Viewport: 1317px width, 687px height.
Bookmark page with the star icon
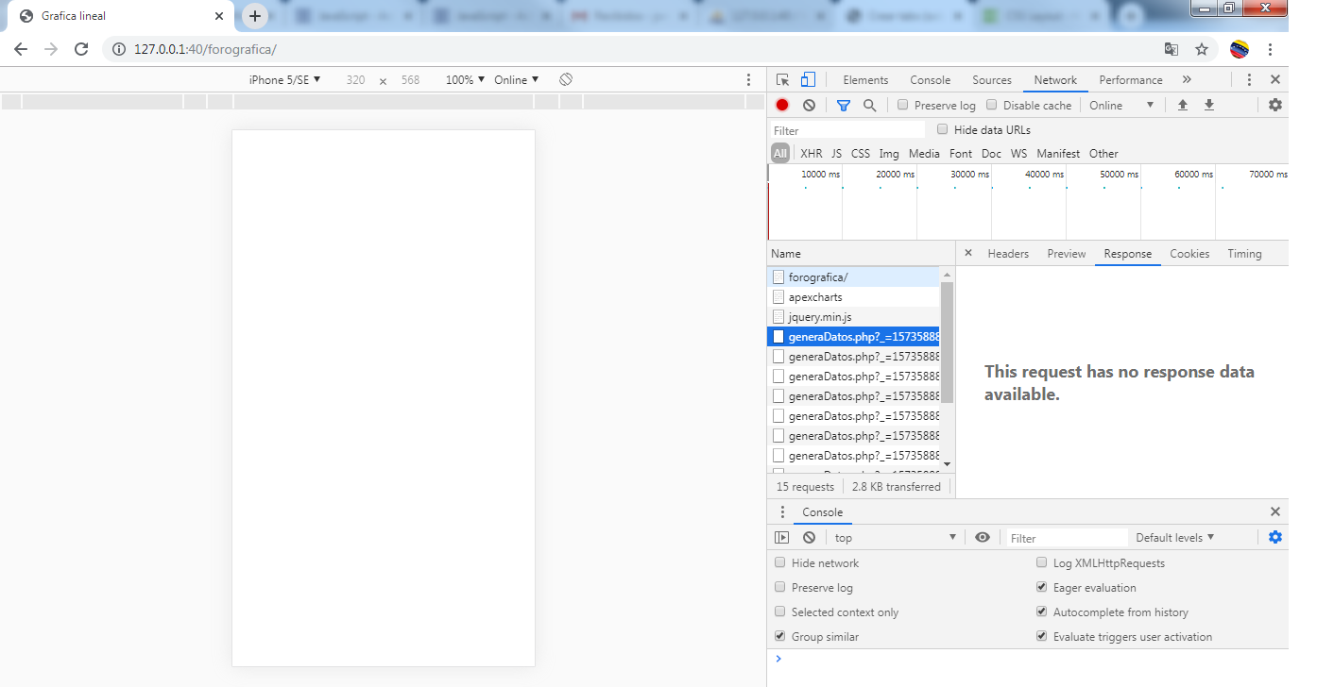click(1202, 49)
